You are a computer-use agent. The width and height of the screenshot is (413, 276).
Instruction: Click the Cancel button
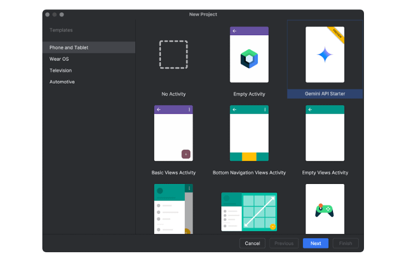coord(252,243)
